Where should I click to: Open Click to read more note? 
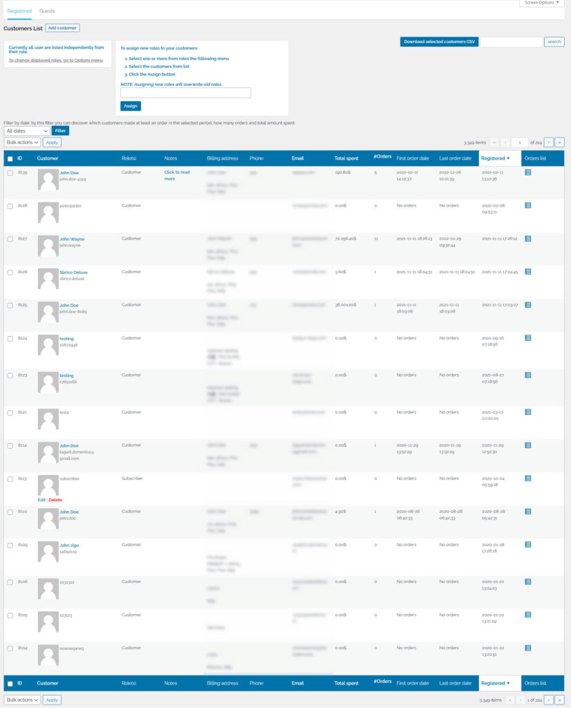176,176
